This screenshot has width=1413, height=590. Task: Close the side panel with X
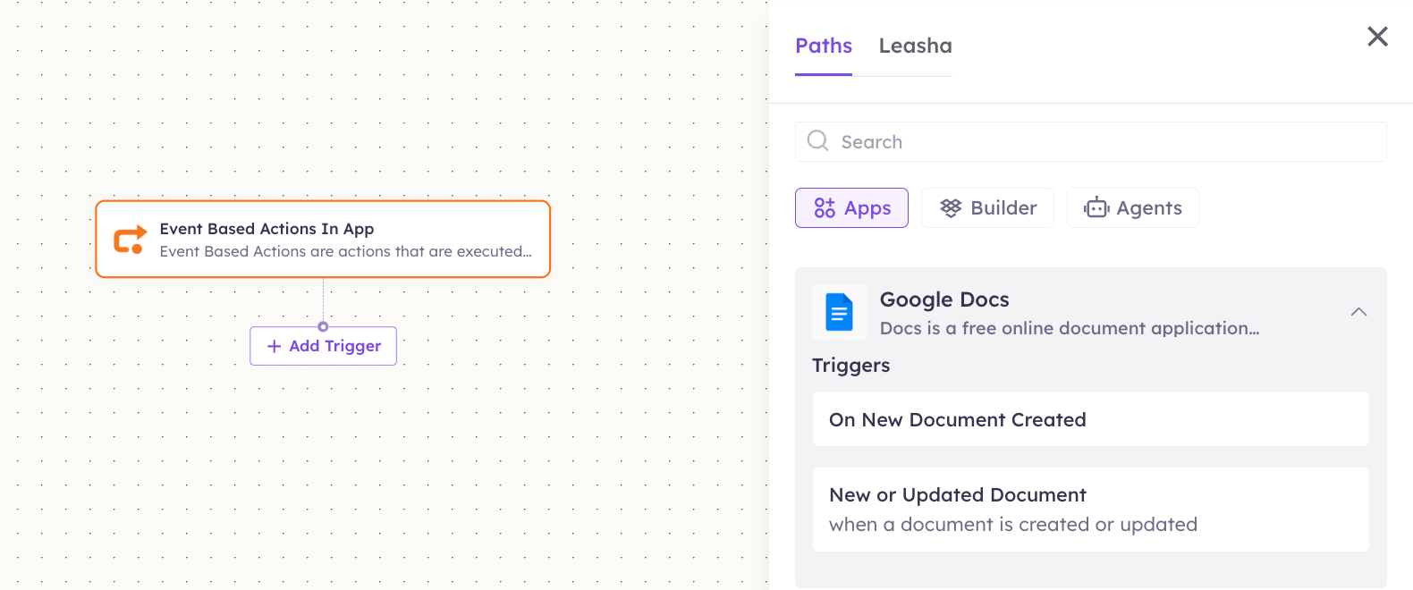[1377, 37]
